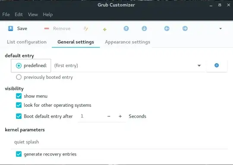Screen dimensions: 233x165
Task: Click the move up arrow icon
Action: tap(126, 28)
